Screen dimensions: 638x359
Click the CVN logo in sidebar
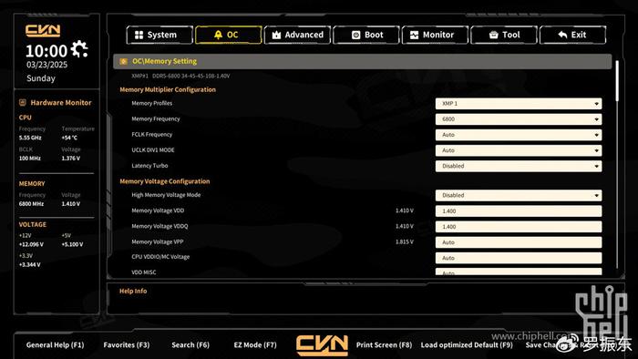43,30
